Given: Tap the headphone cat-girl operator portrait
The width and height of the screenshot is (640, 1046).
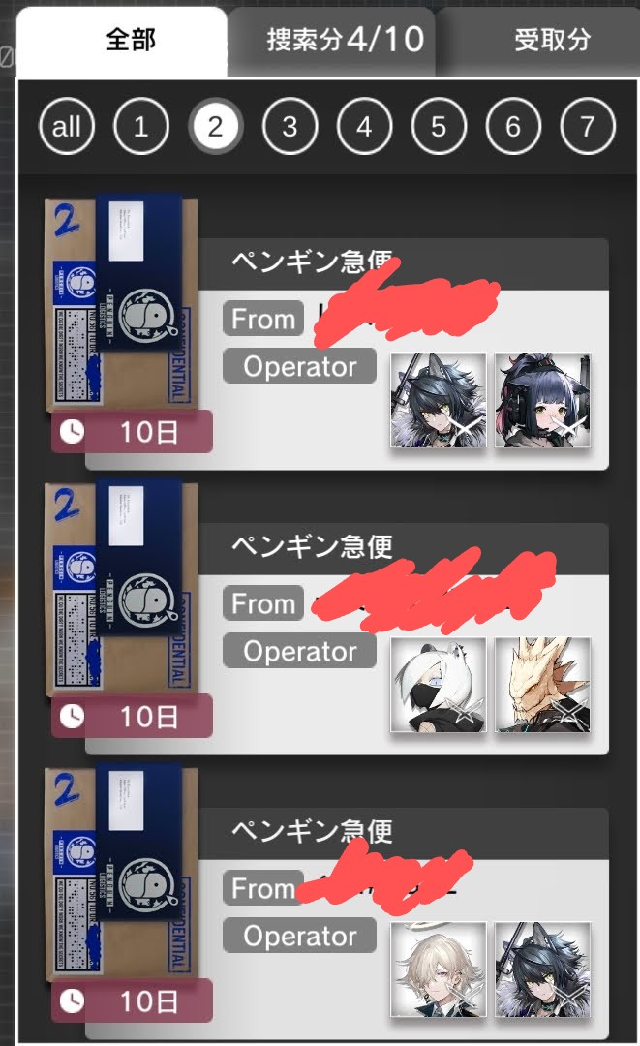Looking at the screenshot, I should 542,400.
